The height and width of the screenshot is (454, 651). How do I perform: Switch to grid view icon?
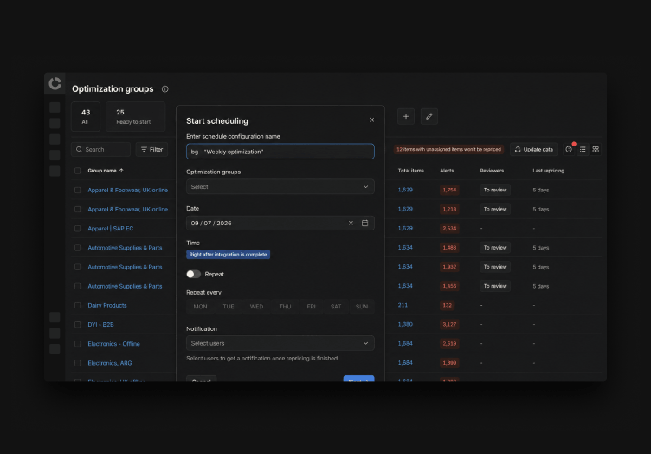596,150
